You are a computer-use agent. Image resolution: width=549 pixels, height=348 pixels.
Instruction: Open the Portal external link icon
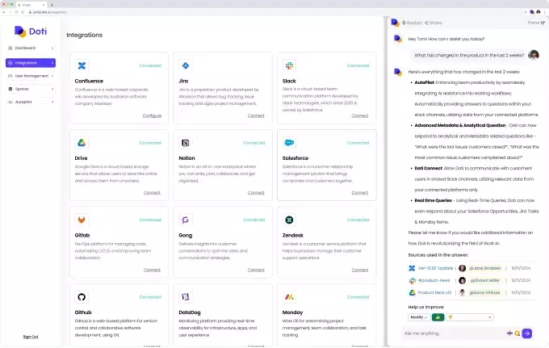pos(543,23)
